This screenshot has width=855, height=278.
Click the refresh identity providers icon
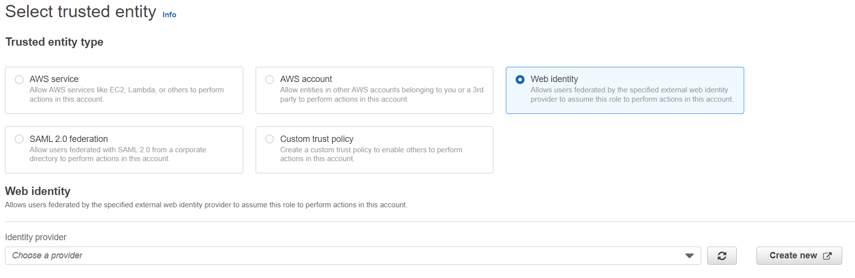coord(722,256)
